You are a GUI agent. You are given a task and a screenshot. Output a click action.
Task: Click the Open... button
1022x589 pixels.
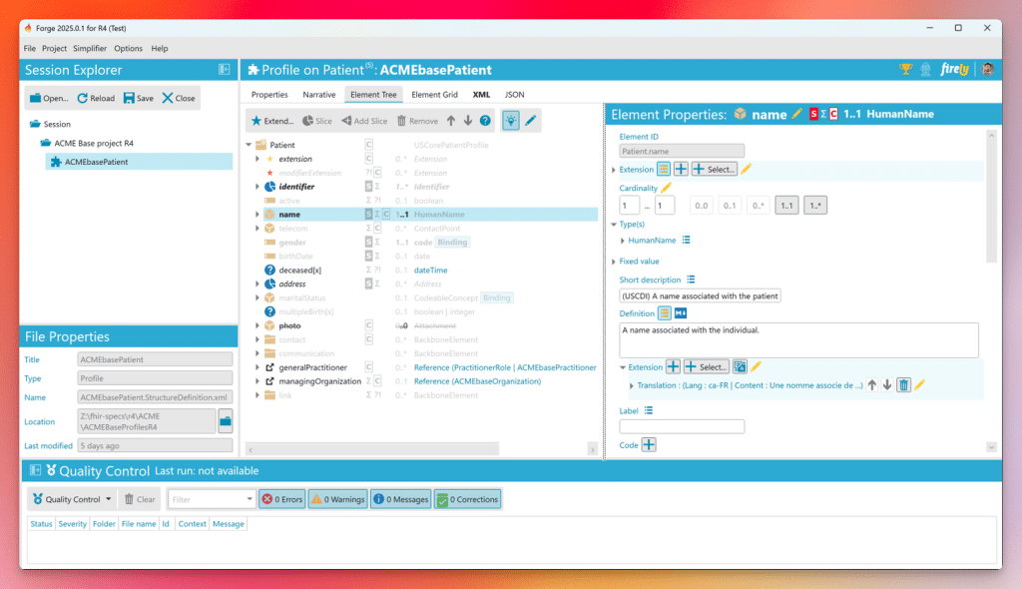(49, 98)
